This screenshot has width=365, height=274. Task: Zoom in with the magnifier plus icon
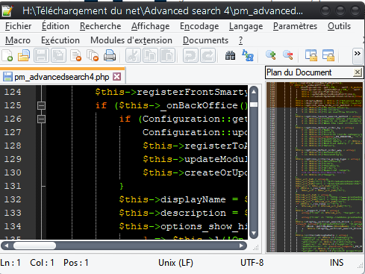pos(271,55)
